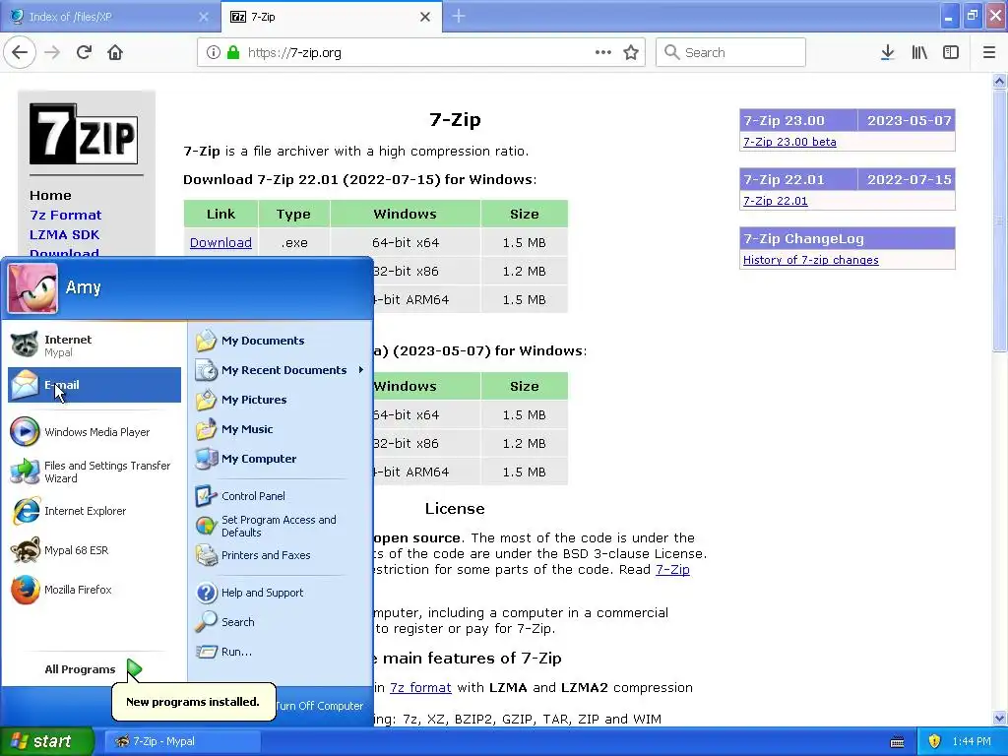This screenshot has width=1008, height=756.
Task: Click the green padlock security icon
Action: [233, 52]
